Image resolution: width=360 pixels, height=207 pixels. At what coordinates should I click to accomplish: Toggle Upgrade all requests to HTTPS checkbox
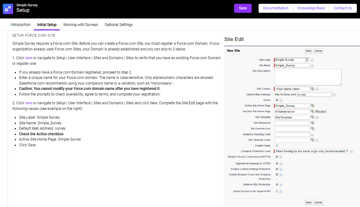[x=277, y=163]
